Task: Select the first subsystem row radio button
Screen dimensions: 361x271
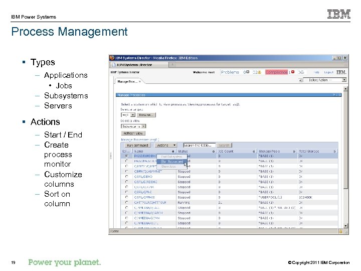Action: tap(127, 156)
